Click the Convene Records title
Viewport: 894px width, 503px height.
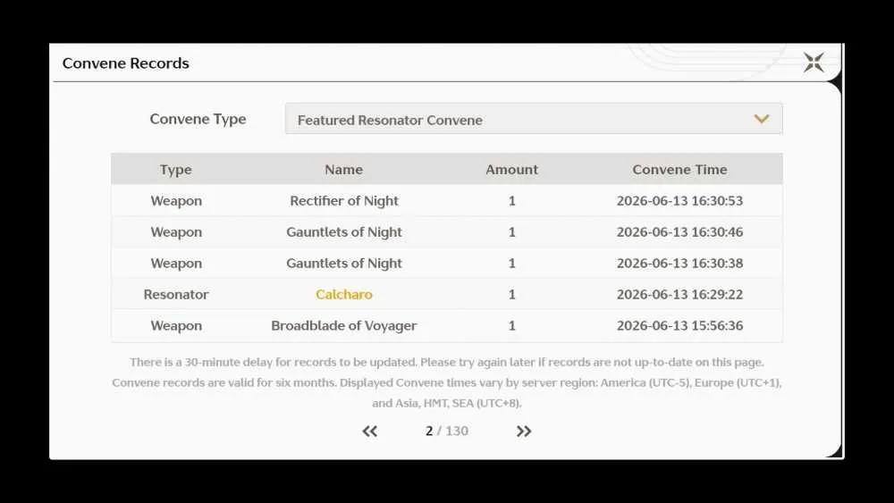pyautogui.click(x=125, y=63)
